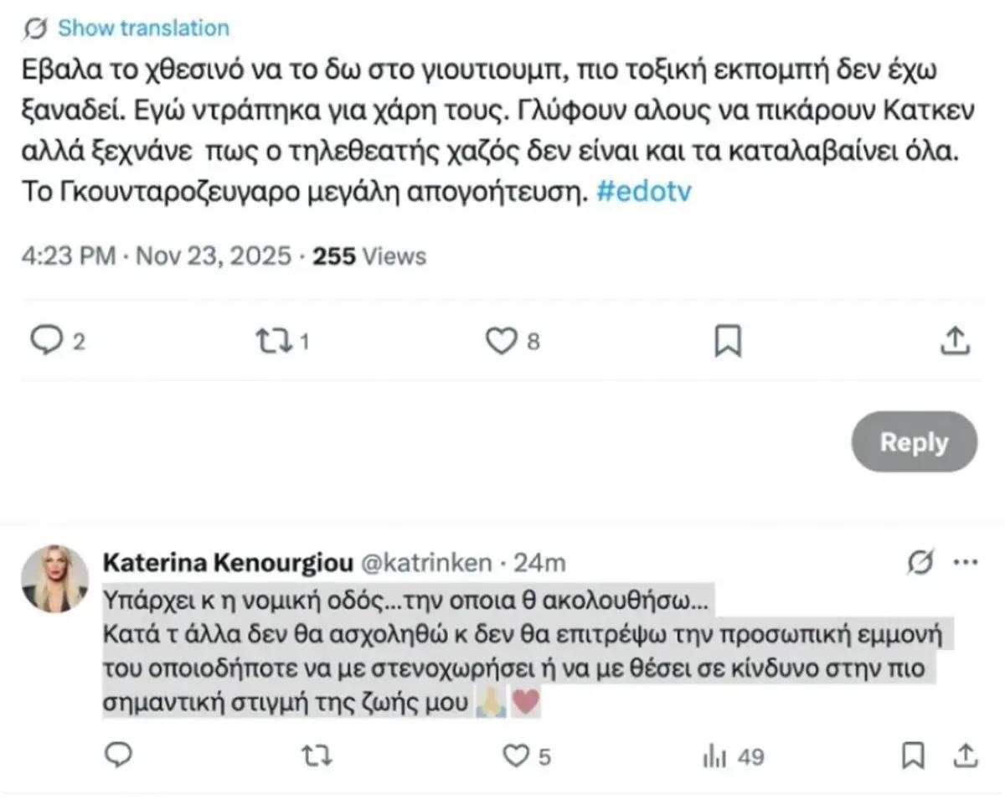1005x810 pixels.
Task: Bookmark the main tweet
Action: 728,341
